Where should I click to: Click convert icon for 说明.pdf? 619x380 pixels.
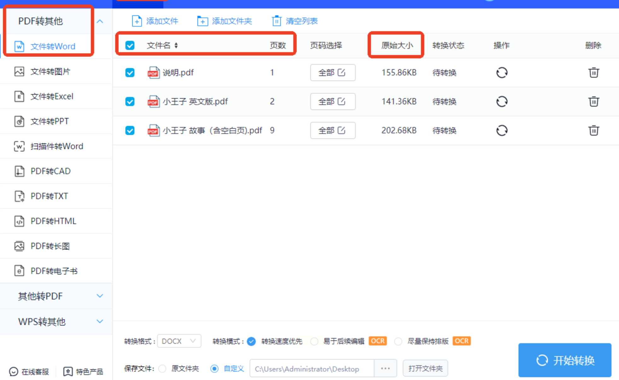pyautogui.click(x=502, y=73)
